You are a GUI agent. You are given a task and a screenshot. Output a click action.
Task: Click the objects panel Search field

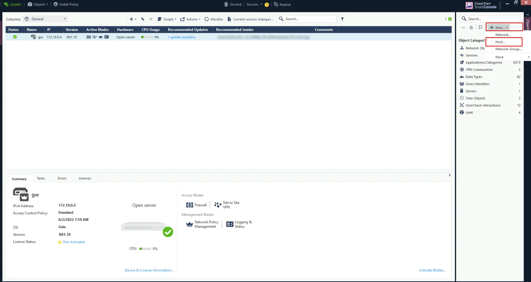[490, 19]
